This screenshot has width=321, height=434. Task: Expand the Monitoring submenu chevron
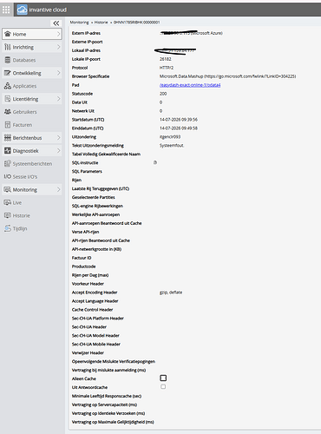click(x=58, y=189)
